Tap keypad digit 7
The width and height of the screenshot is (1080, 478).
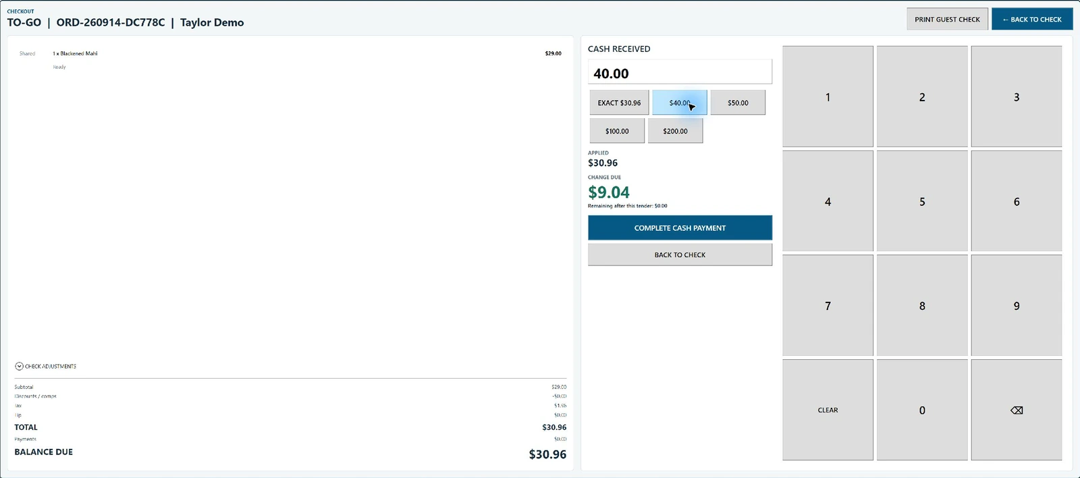(828, 305)
